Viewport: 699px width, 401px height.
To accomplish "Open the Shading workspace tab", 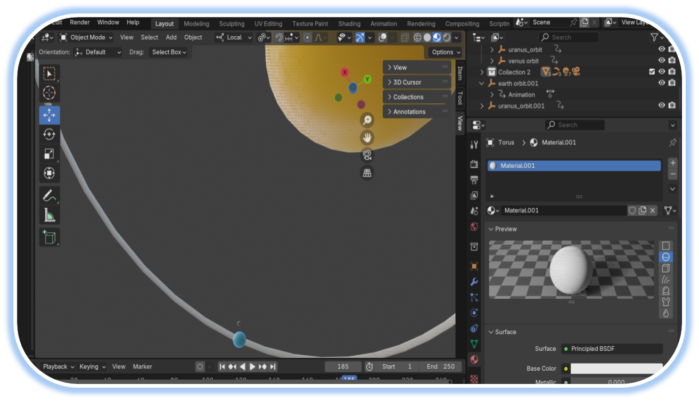I will point(349,24).
